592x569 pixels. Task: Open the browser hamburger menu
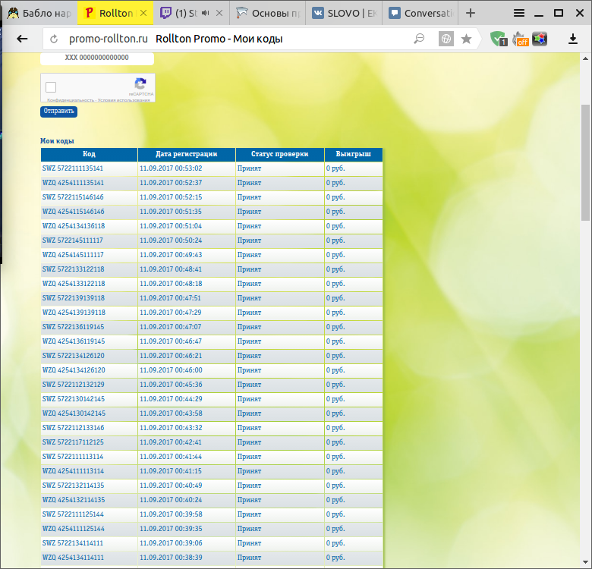tap(519, 13)
